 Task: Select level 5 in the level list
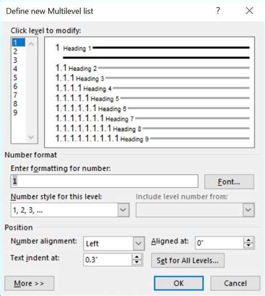click(15, 78)
